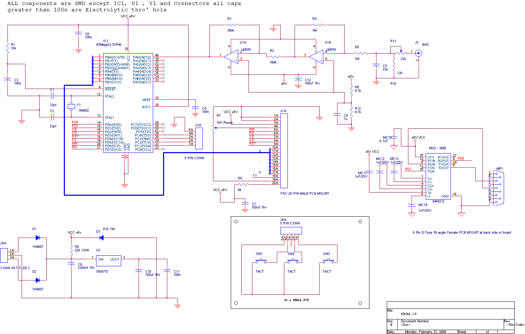525x334 pixels.
Task: Select the Y1 crystal symbol
Action: point(71,106)
